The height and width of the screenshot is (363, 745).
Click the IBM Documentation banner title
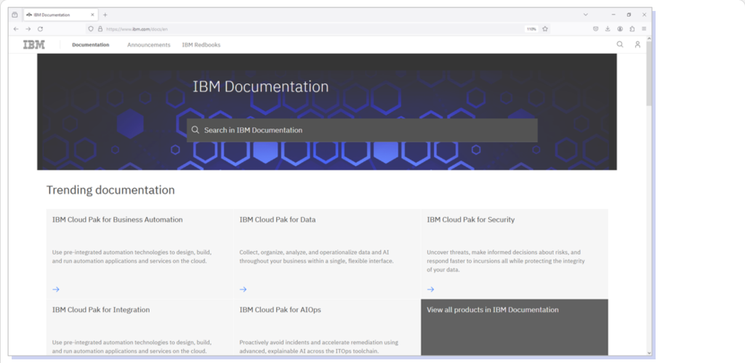[x=260, y=87]
